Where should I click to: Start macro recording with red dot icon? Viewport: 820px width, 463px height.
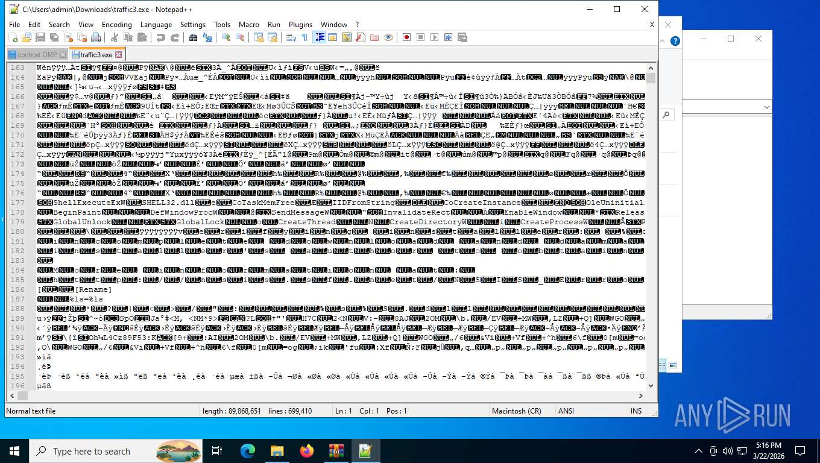tap(407, 37)
